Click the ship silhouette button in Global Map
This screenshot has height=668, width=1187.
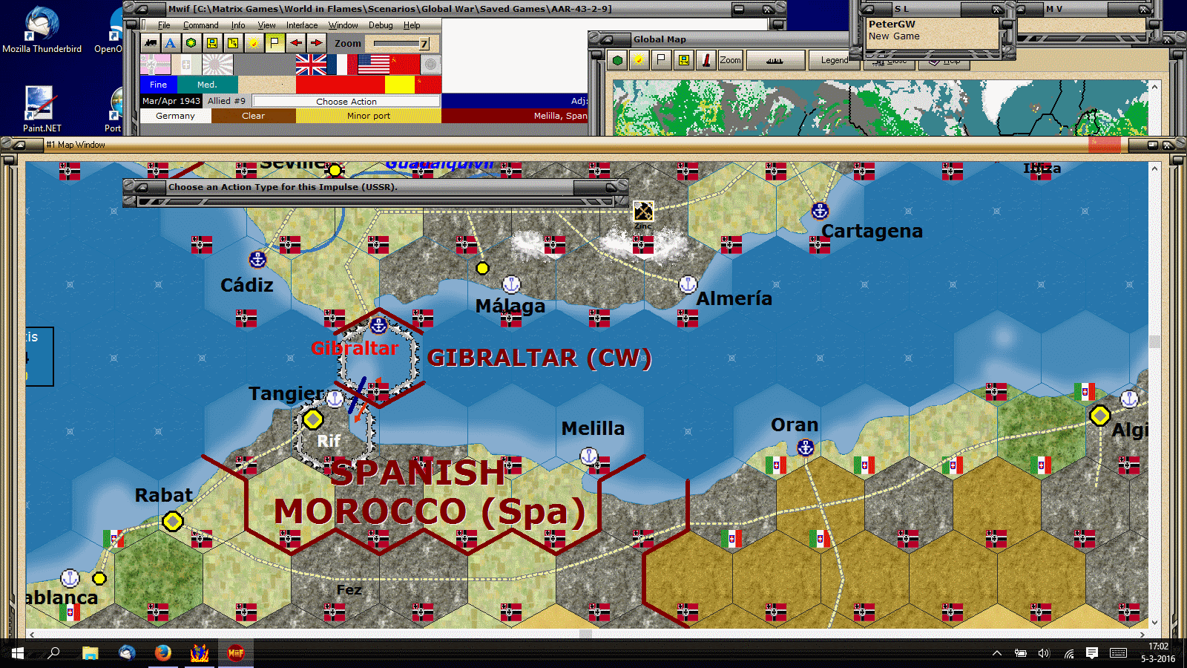click(x=775, y=60)
